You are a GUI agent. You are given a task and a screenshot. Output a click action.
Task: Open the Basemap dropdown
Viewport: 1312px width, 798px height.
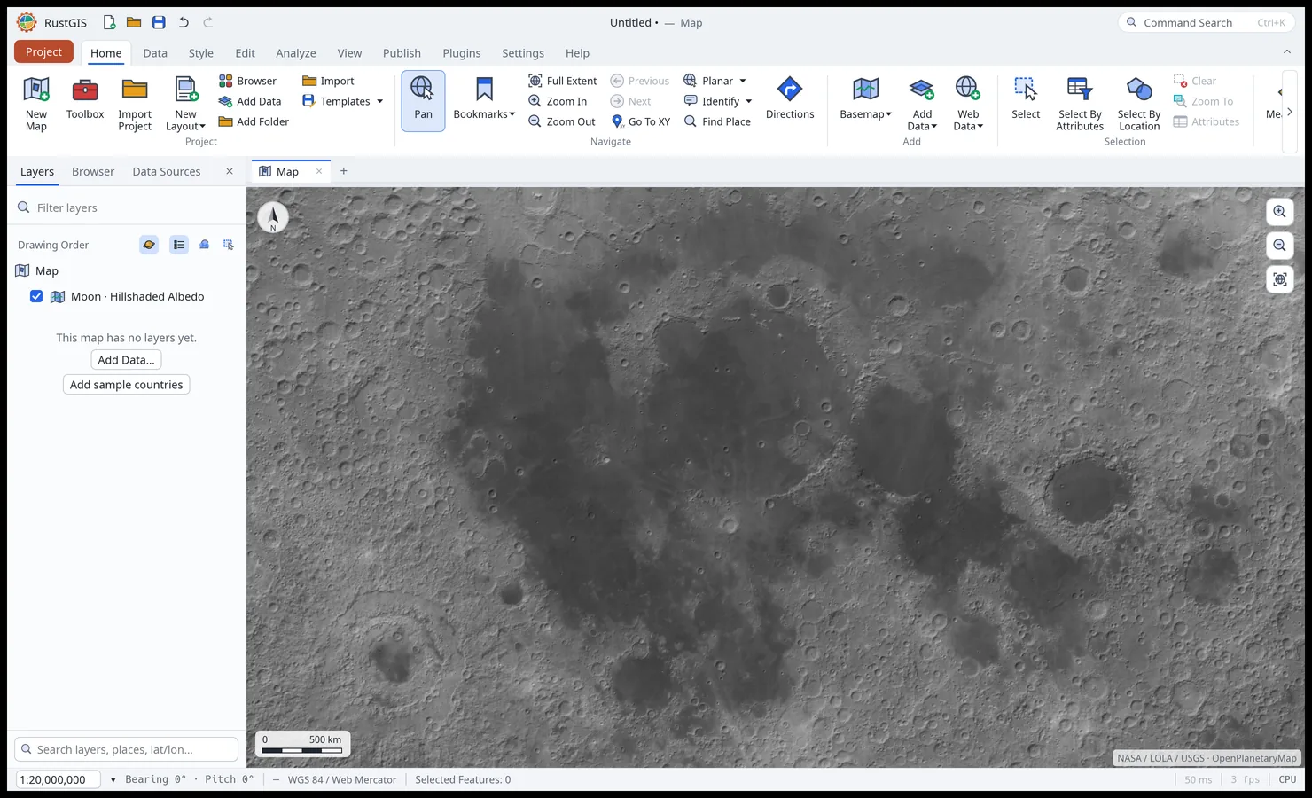click(x=865, y=99)
